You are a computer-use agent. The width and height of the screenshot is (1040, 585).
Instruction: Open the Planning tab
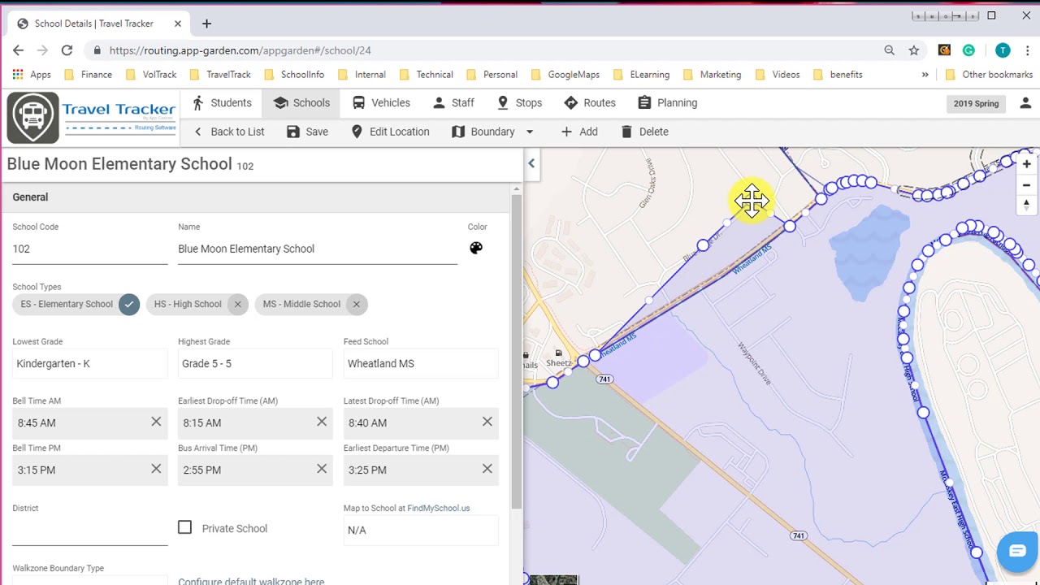click(x=667, y=103)
